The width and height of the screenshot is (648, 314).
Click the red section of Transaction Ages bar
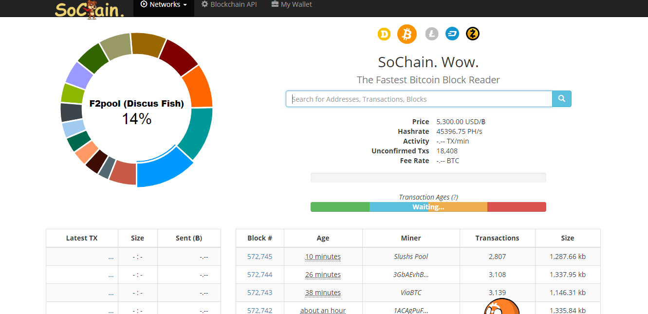pos(517,207)
